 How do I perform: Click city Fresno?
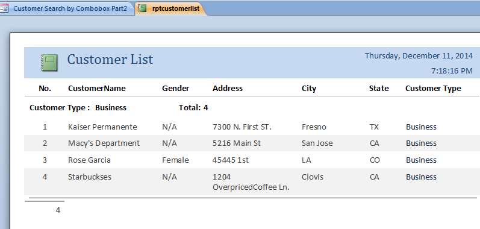click(x=314, y=127)
